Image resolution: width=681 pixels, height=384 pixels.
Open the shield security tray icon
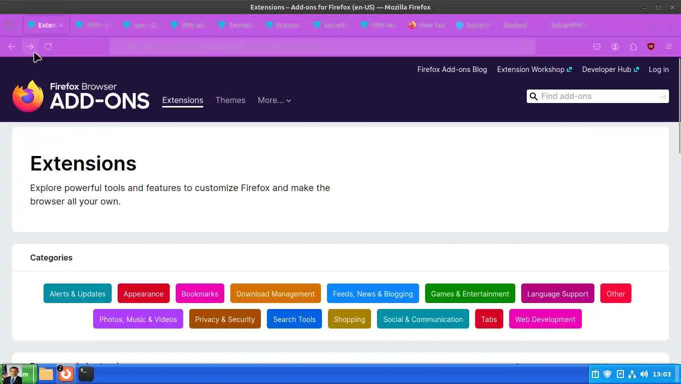(x=607, y=374)
